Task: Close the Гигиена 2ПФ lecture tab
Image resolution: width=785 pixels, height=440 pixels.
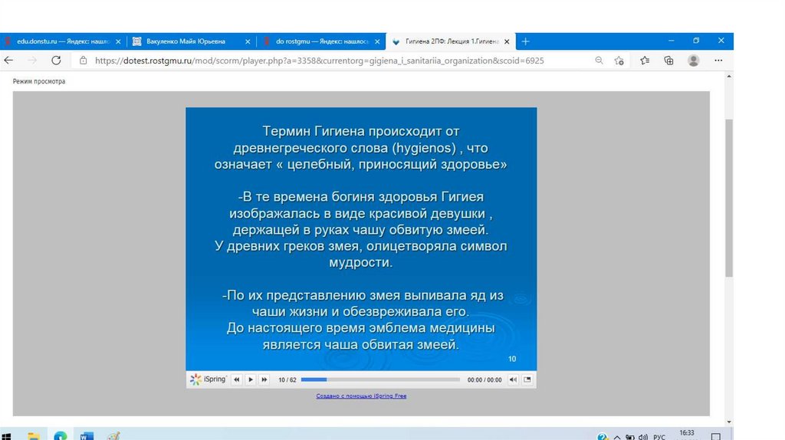Action: pos(507,41)
